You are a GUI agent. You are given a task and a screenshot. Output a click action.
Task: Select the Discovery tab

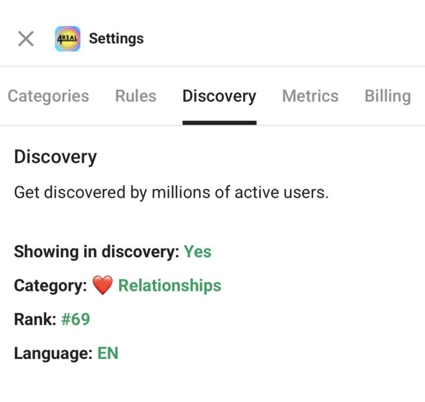pos(219,96)
